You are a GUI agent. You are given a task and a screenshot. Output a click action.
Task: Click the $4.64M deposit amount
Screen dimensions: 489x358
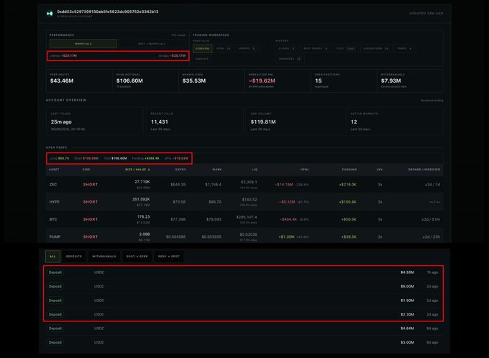click(407, 329)
